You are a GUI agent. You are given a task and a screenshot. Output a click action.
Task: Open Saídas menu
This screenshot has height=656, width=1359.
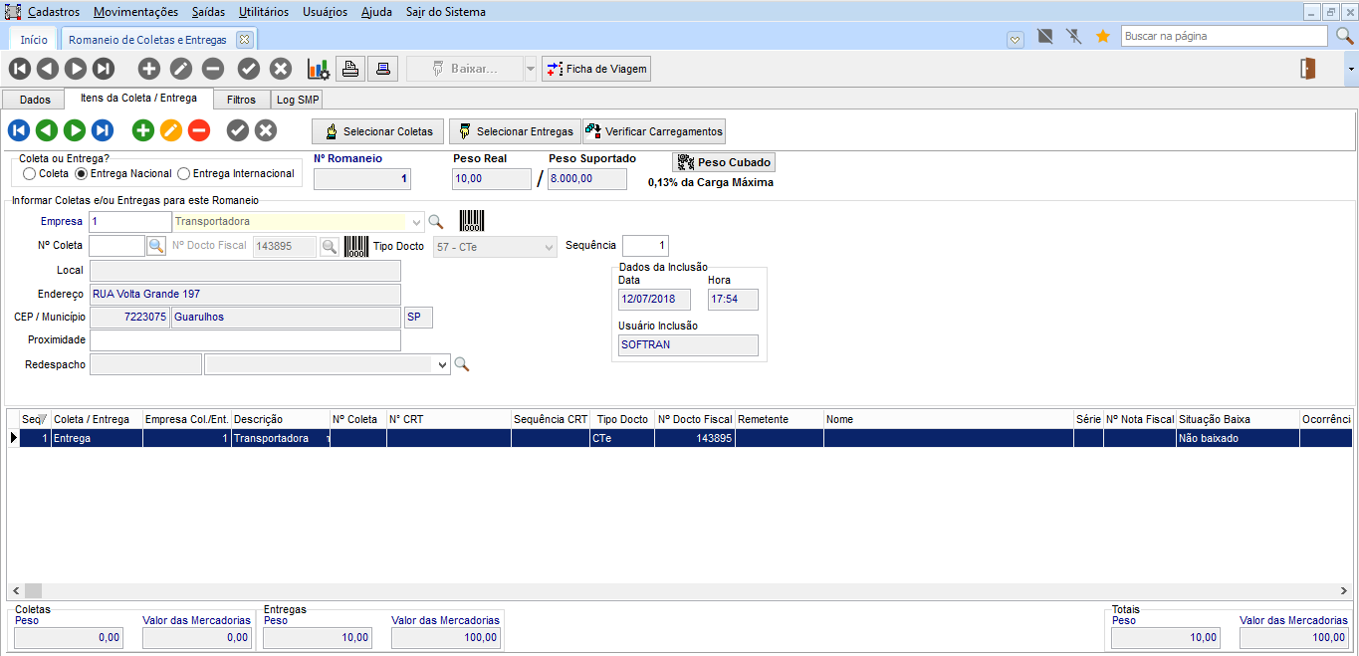(x=208, y=12)
